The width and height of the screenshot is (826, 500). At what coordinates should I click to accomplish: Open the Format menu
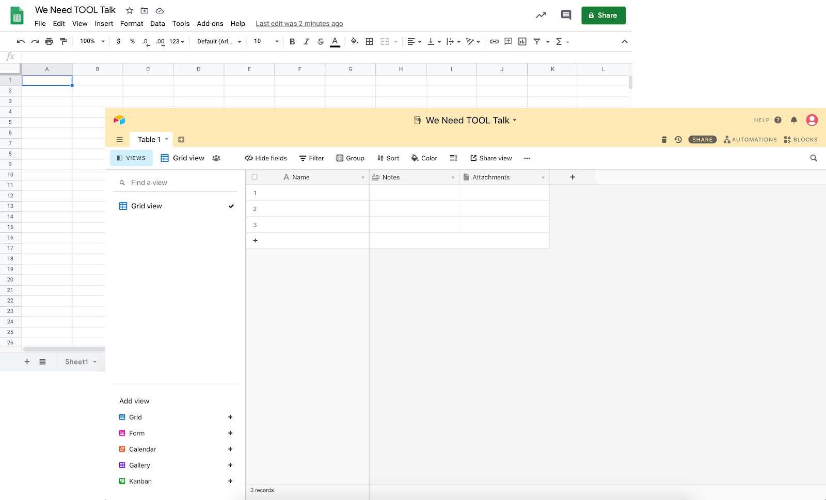coord(131,23)
